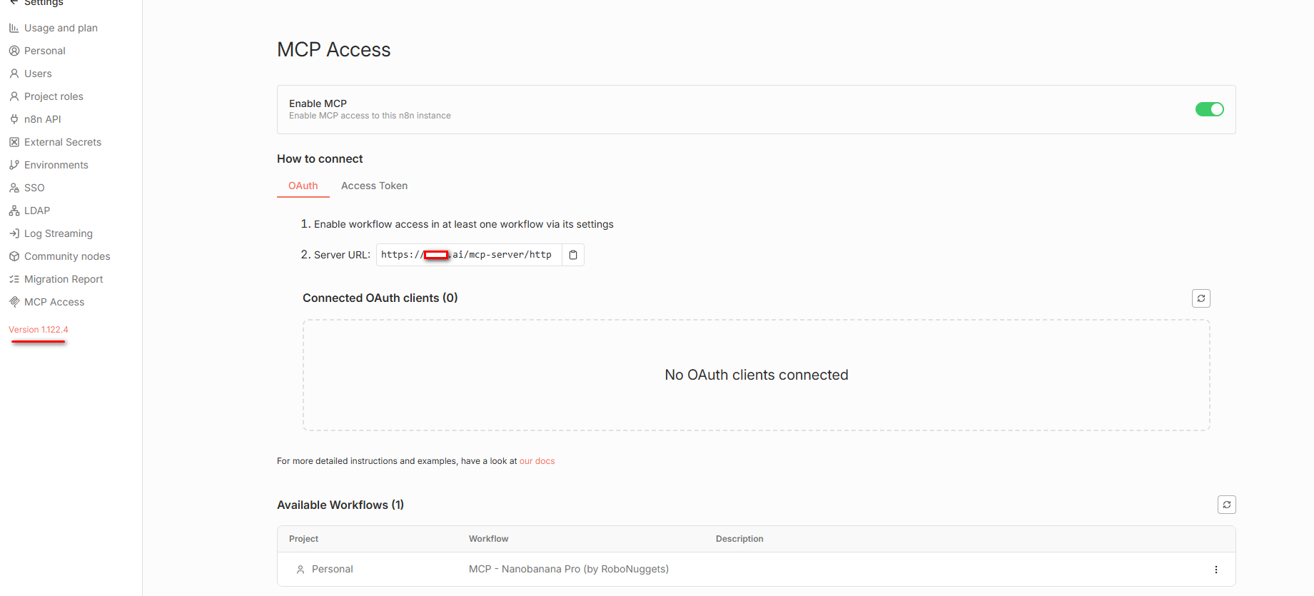1314x596 pixels.
Task: Open actions menu for Nanobanana Pro workflow
Action: (x=1216, y=570)
